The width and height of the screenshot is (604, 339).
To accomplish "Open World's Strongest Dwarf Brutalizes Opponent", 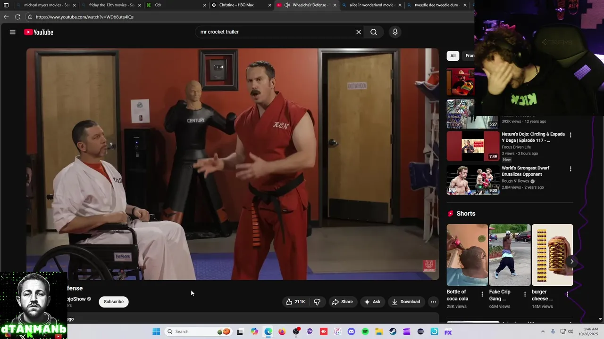I will click(526, 171).
